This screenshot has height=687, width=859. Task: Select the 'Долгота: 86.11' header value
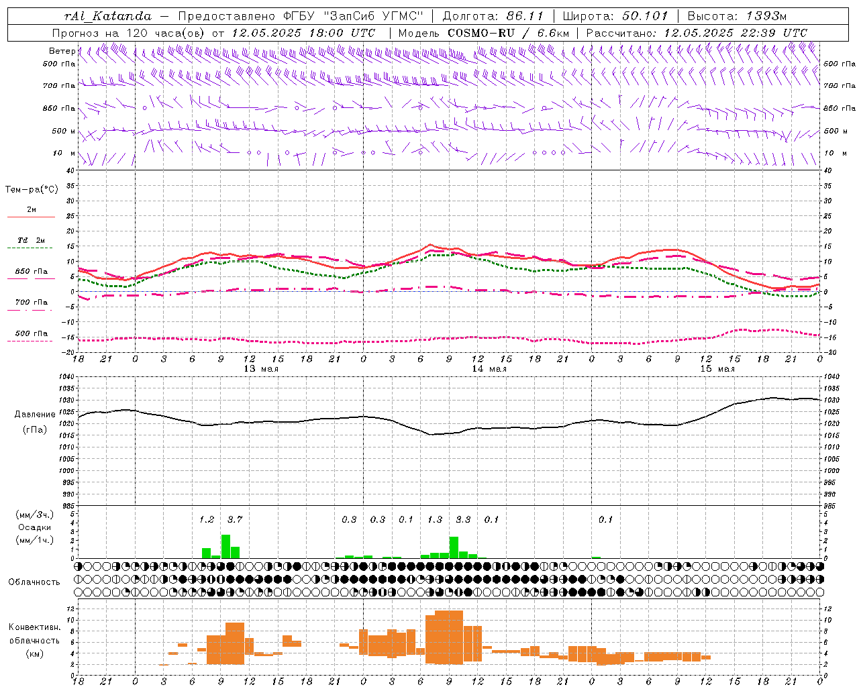493,16
